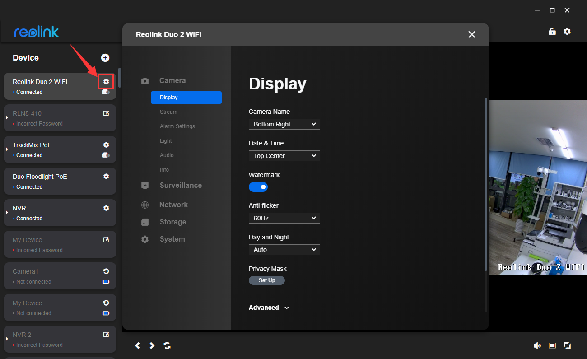This screenshot has width=587, height=359.
Task: Open the Date & Time position dropdown
Action: coord(284,156)
